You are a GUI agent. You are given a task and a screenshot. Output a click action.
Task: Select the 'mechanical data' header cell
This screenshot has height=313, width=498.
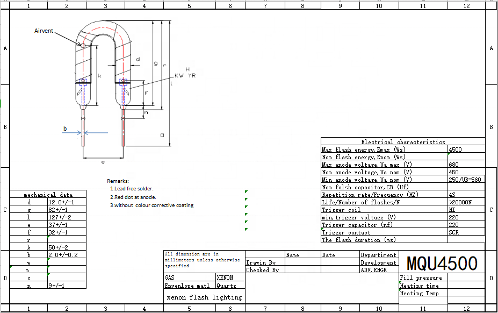coord(48,194)
